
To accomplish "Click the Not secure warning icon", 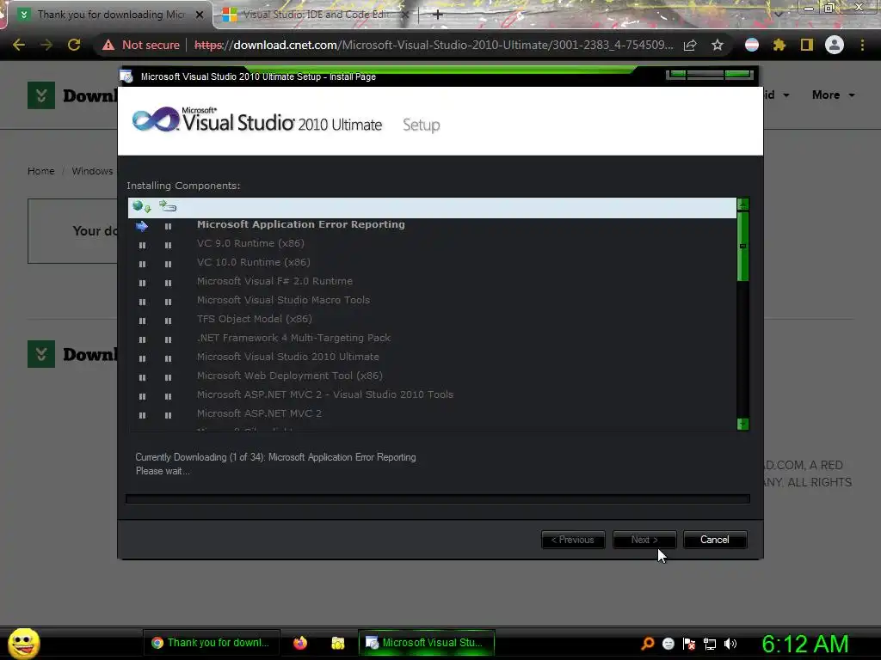I will coord(108,45).
